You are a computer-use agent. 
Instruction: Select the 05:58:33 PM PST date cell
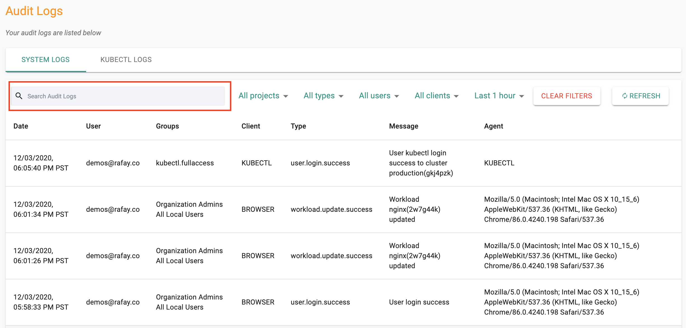coord(41,302)
